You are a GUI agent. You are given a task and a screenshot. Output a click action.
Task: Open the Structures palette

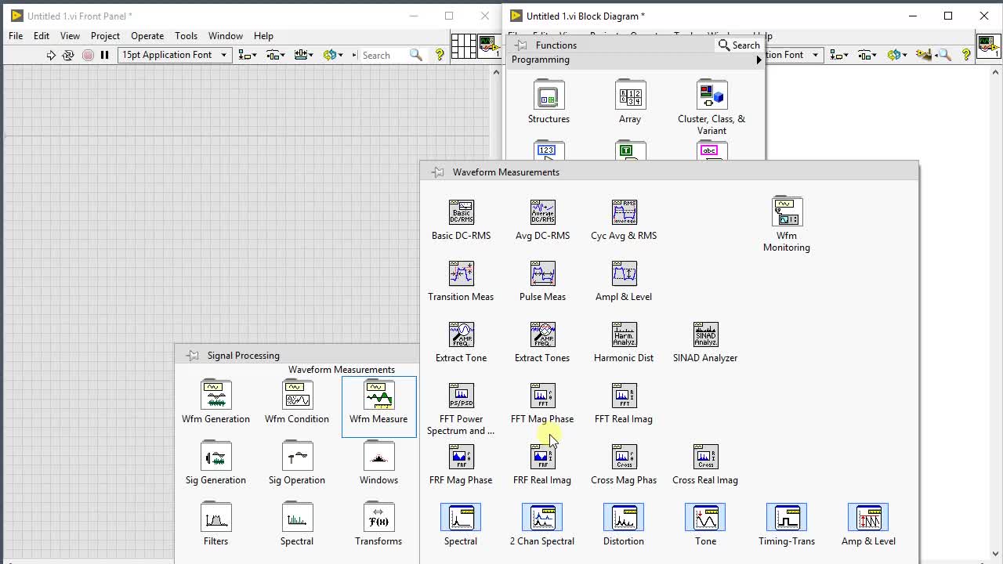(x=549, y=95)
